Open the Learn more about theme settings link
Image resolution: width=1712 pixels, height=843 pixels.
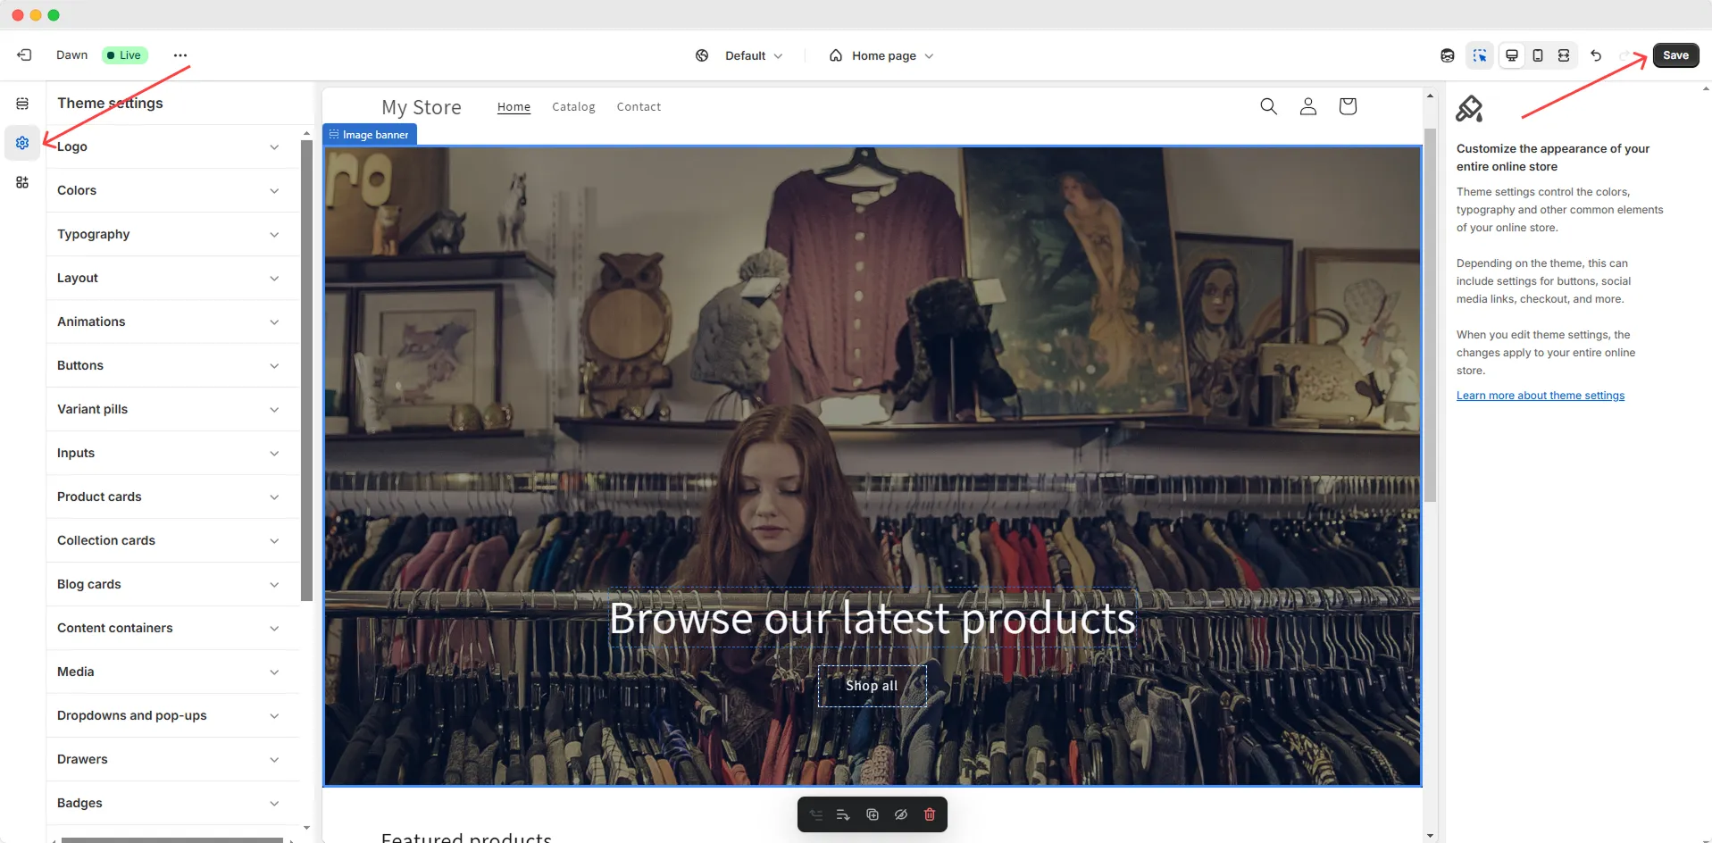1541,395
